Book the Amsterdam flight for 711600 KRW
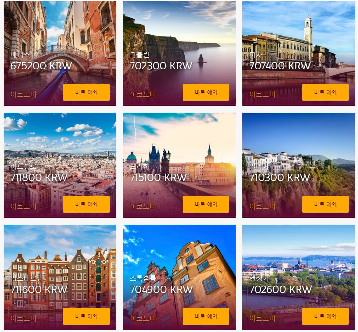Screen dimensions: 358x332 (x=86, y=316)
